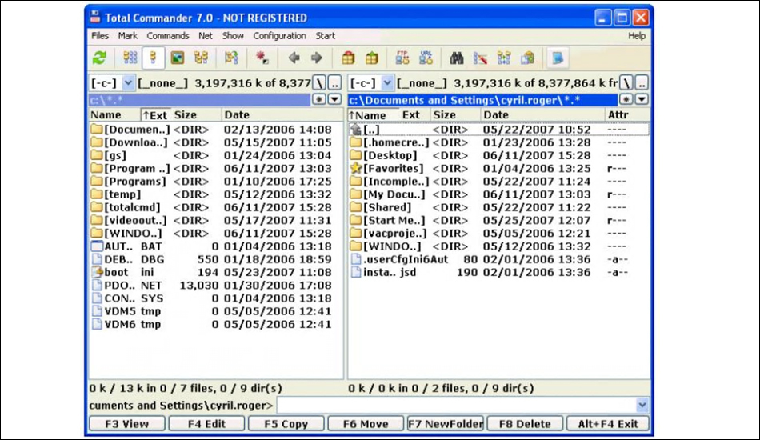Image resolution: width=760 pixels, height=440 pixels.
Task: Sort left panel by Ext column header
Action: click(x=155, y=115)
